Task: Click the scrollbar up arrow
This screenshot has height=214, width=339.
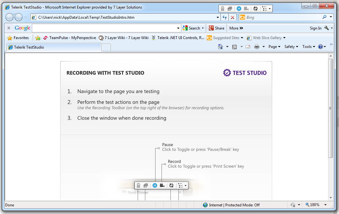Action: 331,56
